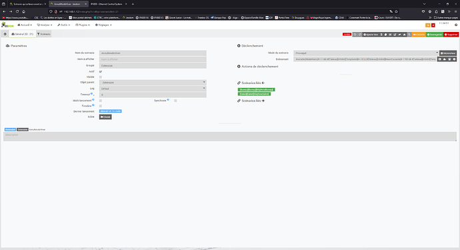This screenshot has width=460, height=250.
Task: Click the export share arrow icon
Action: click(399, 34)
